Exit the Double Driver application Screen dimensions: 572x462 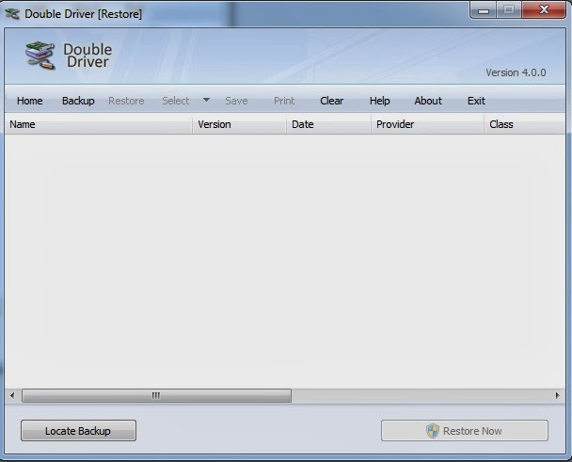pyautogui.click(x=476, y=101)
